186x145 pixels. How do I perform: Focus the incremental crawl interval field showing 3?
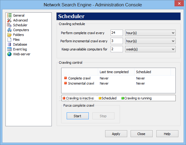tap(117, 41)
